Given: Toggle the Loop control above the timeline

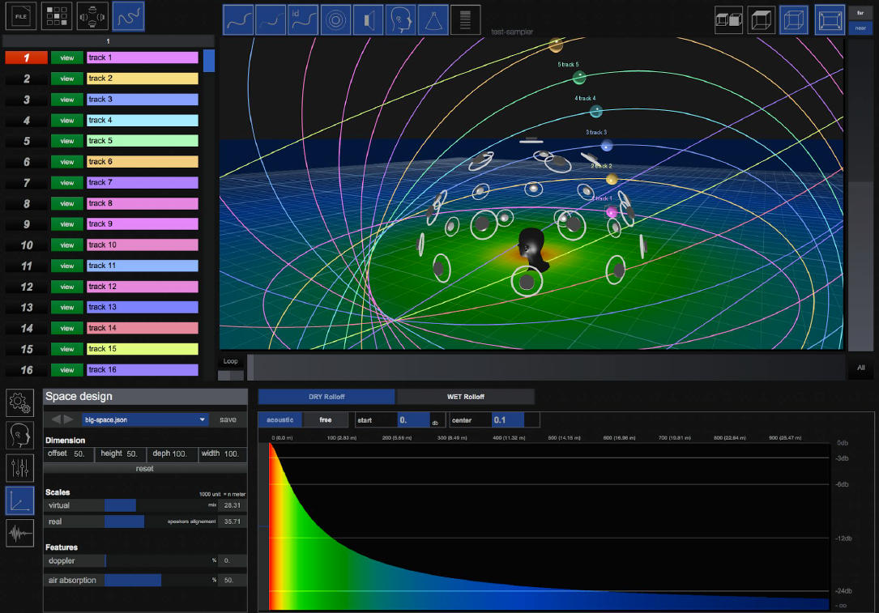Looking at the screenshot, I should [229, 361].
